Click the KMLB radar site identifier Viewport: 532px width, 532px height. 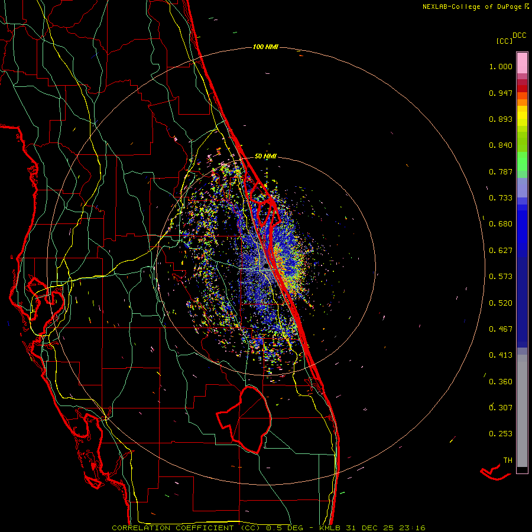(x=330, y=528)
